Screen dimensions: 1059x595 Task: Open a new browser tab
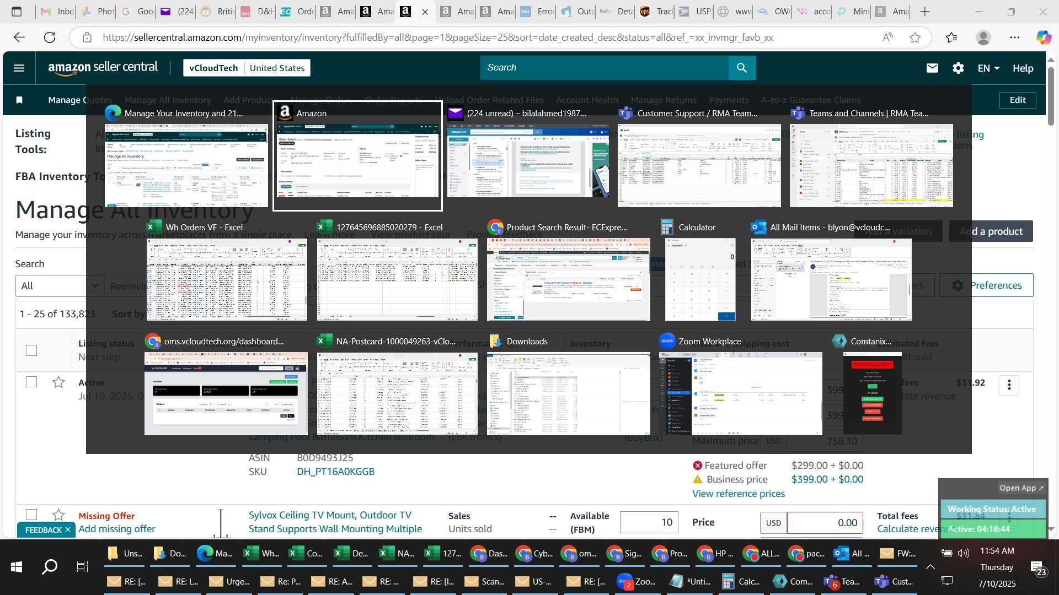[x=925, y=12]
